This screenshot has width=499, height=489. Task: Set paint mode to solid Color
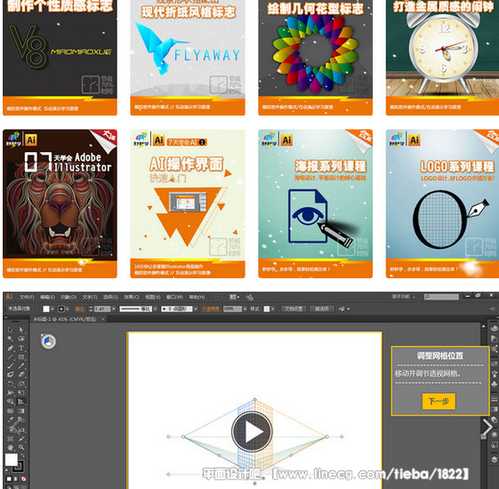pos(9,479)
